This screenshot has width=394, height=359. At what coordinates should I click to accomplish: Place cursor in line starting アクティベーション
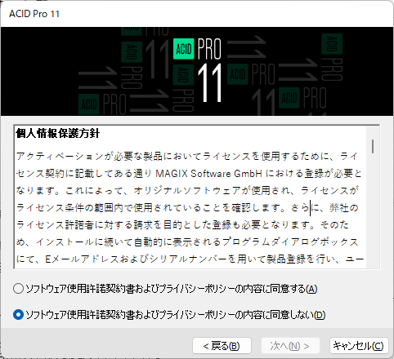click(187, 156)
